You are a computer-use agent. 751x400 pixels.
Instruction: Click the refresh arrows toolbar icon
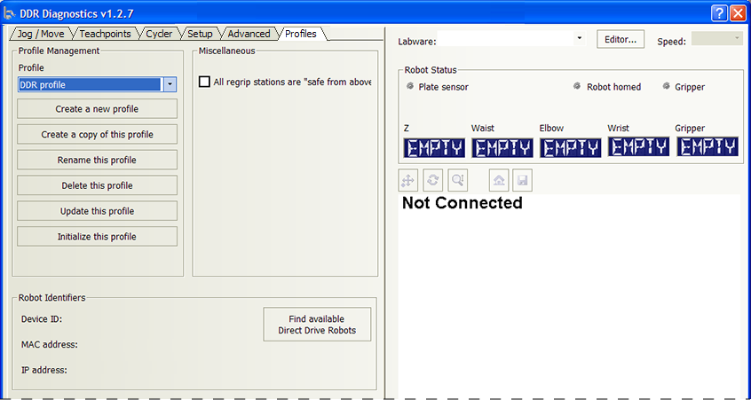tap(432, 180)
